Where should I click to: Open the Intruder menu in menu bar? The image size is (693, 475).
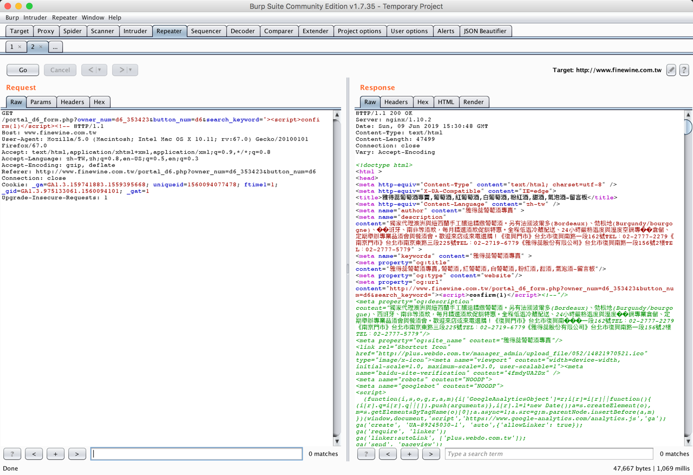coord(35,18)
